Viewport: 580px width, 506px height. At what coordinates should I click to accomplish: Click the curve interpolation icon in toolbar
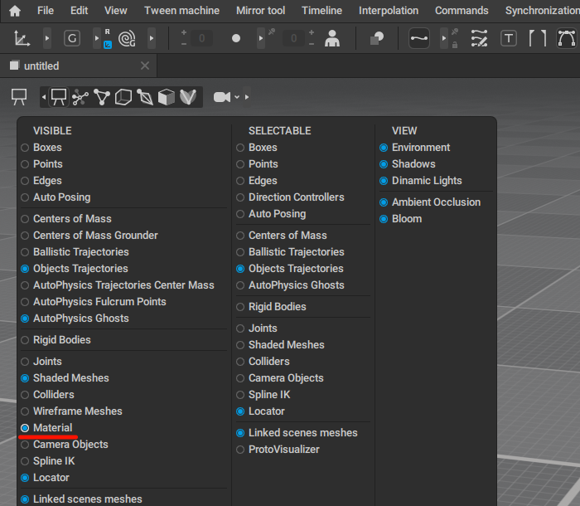pos(419,38)
